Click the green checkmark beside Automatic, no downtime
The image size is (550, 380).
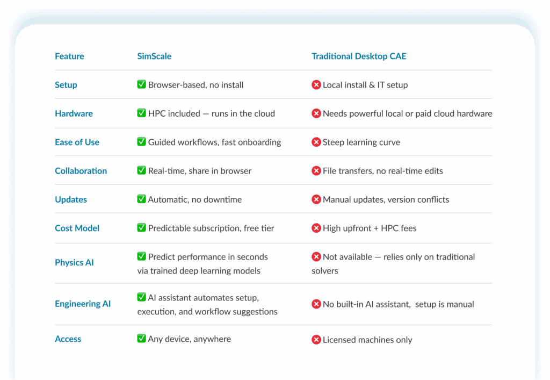click(x=142, y=199)
